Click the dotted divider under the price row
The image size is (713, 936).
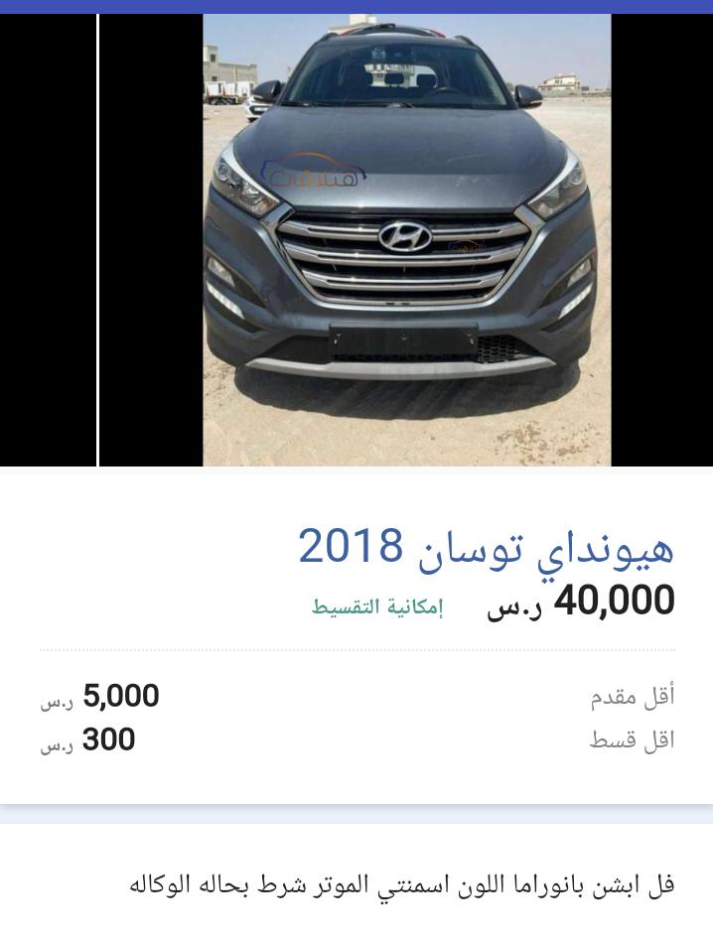357,649
